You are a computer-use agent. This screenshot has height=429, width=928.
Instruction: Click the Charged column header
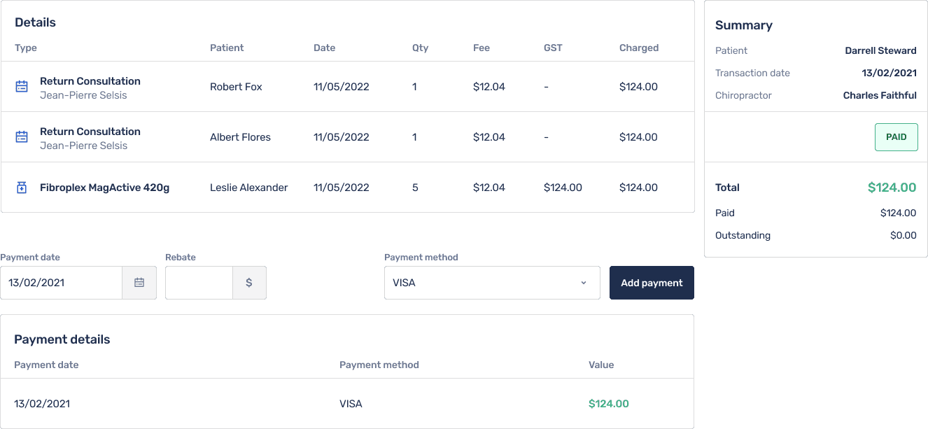pyautogui.click(x=639, y=48)
